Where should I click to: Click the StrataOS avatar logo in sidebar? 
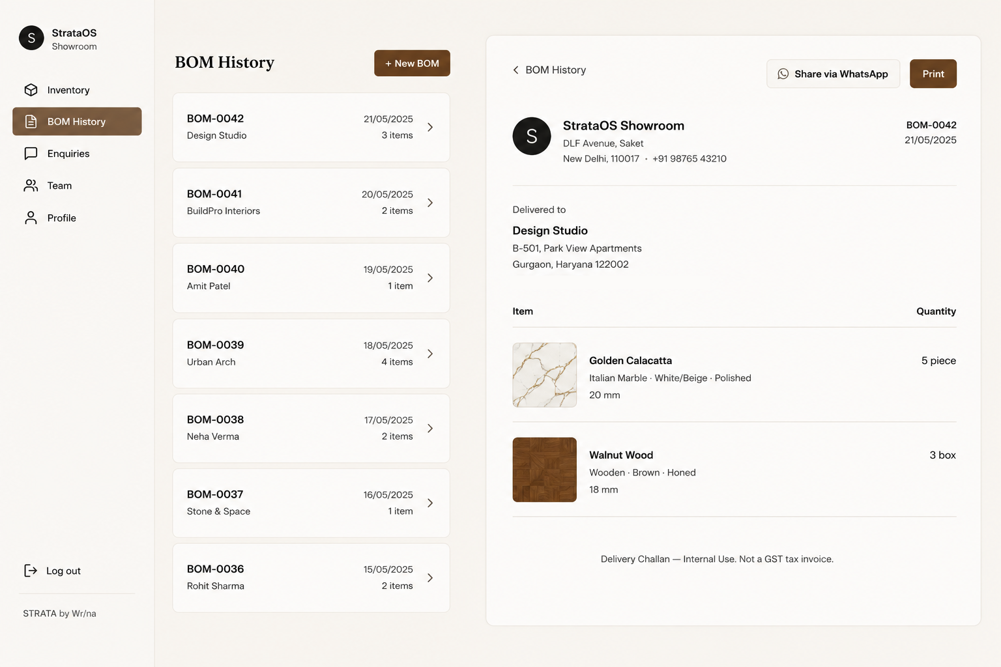click(31, 38)
